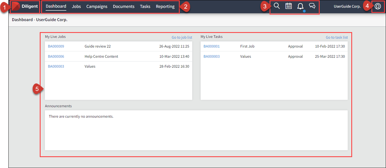Click the UserGuide Corp. account name
Image resolution: width=386 pixels, height=168 pixels.
coord(347,6)
